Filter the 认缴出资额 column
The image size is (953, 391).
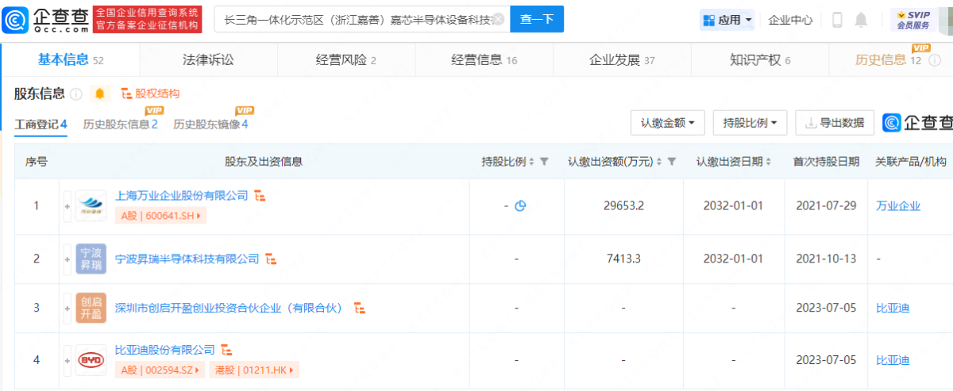click(672, 162)
